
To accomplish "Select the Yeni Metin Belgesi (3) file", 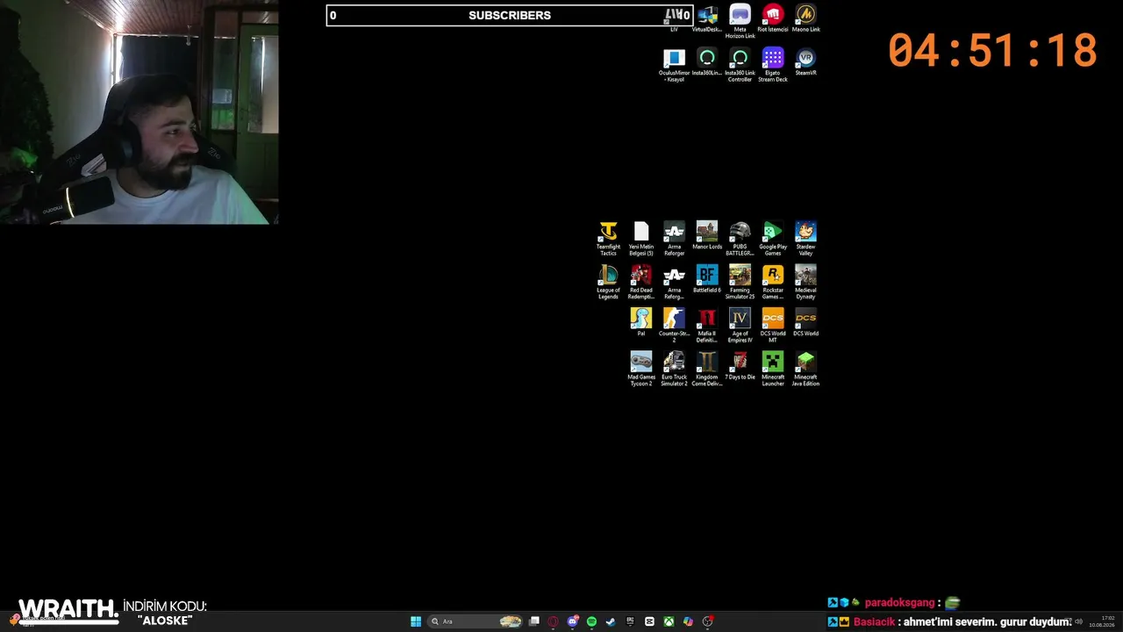I will 641,239.
